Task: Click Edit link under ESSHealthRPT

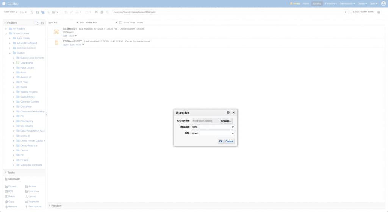Action: point(72,45)
